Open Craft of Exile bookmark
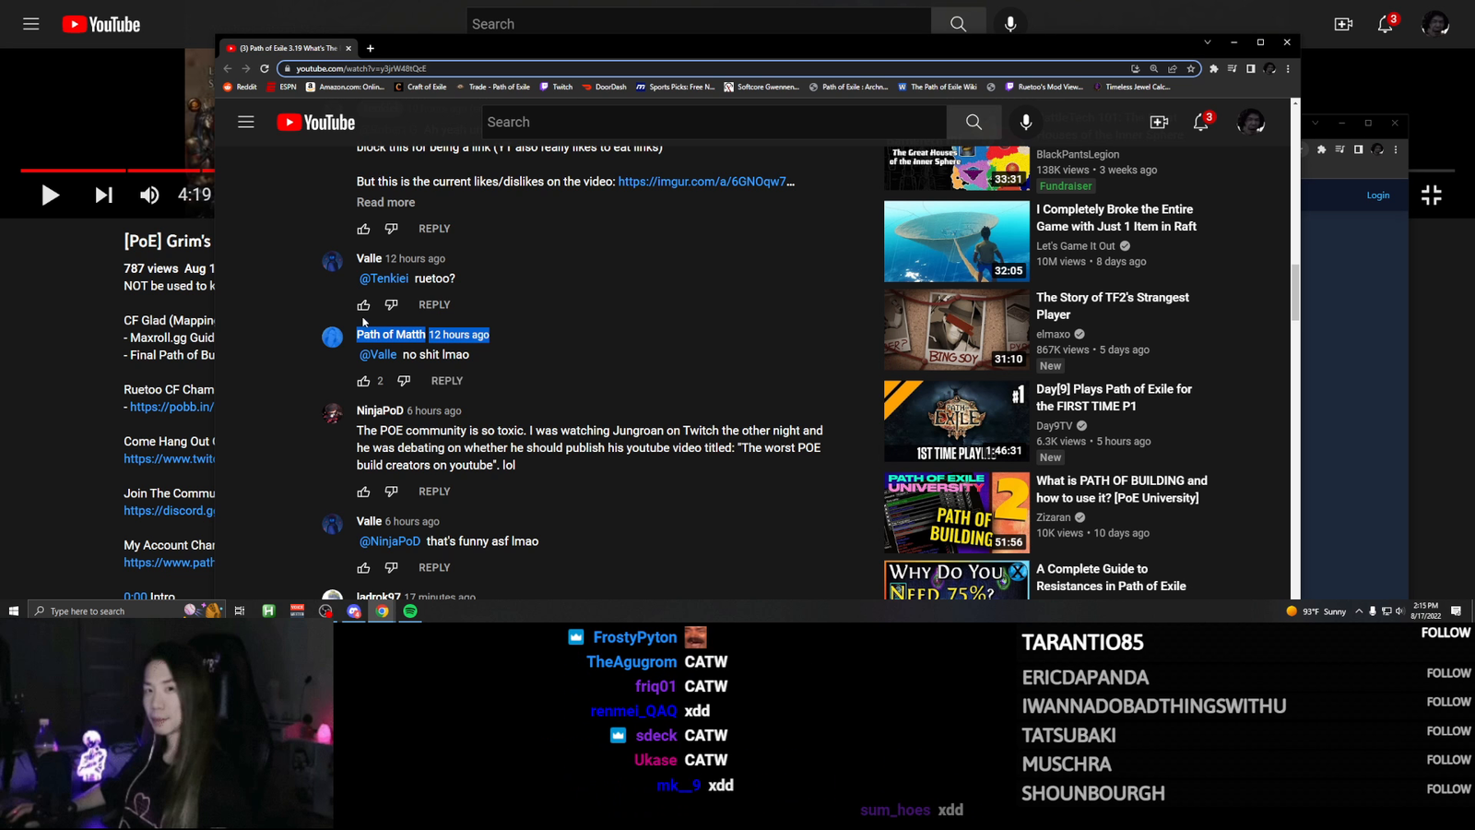Viewport: 1475px width, 830px height. [x=420, y=87]
